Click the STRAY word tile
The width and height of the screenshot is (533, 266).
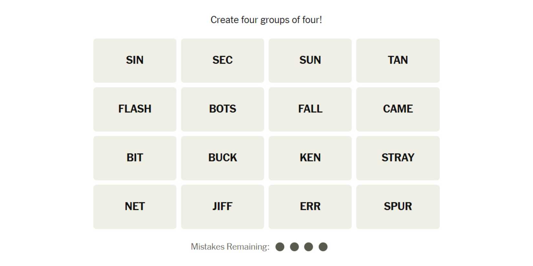click(398, 158)
